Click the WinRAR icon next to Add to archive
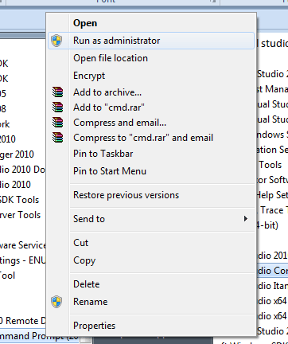Screen dimensions: 288x344 pyautogui.click(x=57, y=92)
